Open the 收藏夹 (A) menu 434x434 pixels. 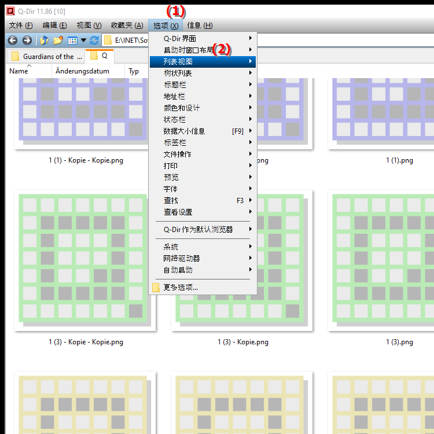click(x=127, y=25)
